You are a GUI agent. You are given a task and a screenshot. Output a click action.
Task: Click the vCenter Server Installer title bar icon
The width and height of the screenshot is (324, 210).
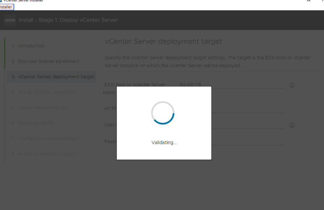pos(2,1)
